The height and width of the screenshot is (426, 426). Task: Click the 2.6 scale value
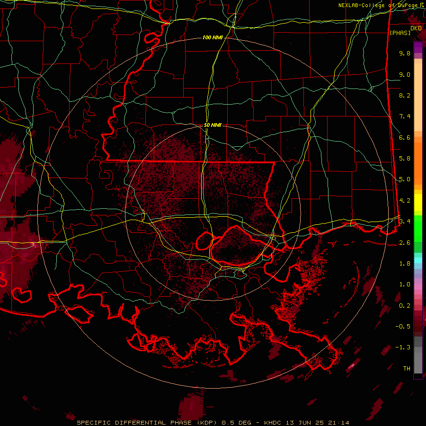(405, 243)
